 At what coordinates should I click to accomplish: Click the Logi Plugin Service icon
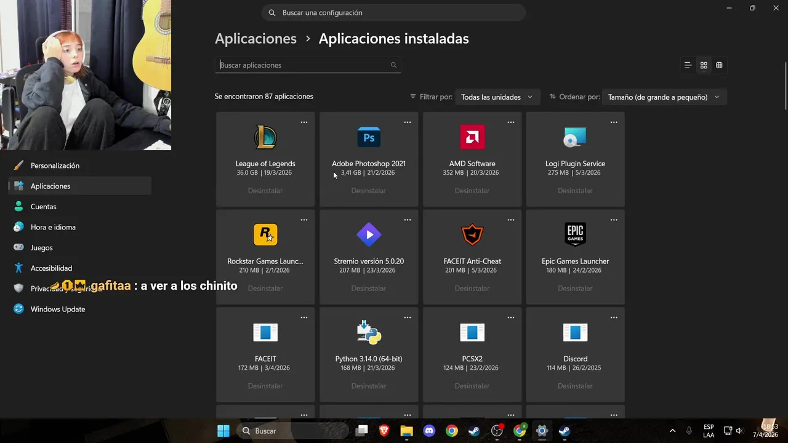(575, 137)
